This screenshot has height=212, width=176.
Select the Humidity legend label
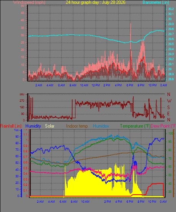pos(33,126)
